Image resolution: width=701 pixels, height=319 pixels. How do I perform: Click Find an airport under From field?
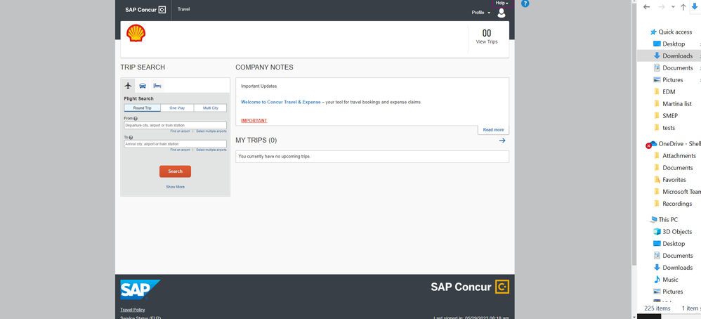click(x=180, y=131)
